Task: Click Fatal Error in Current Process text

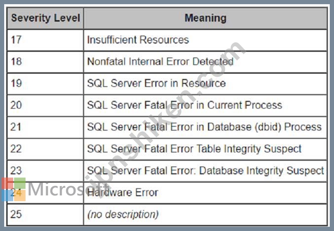Action: pyautogui.click(x=213, y=105)
